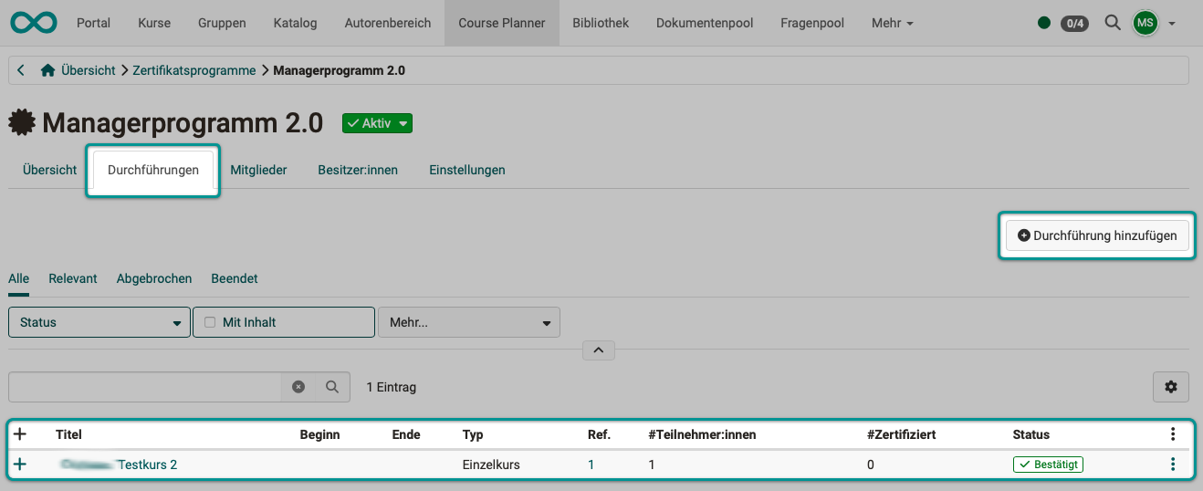Go to Übersicht breadcrumb link
This screenshot has width=1203, height=491.
89,70
